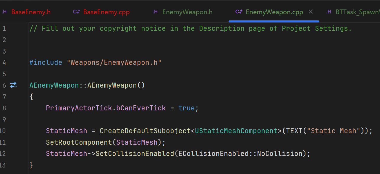Click the UStaticMeshComponent type name
This screenshot has height=174, width=380.
point(236,131)
